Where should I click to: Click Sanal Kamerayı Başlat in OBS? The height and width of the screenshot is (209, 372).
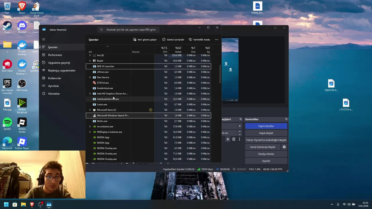(x=262, y=147)
